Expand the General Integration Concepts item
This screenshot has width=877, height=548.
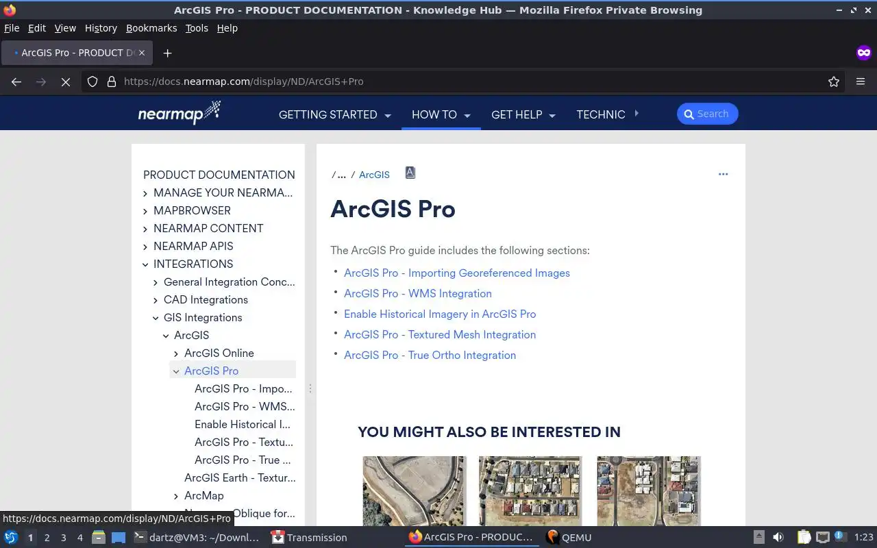156,282
